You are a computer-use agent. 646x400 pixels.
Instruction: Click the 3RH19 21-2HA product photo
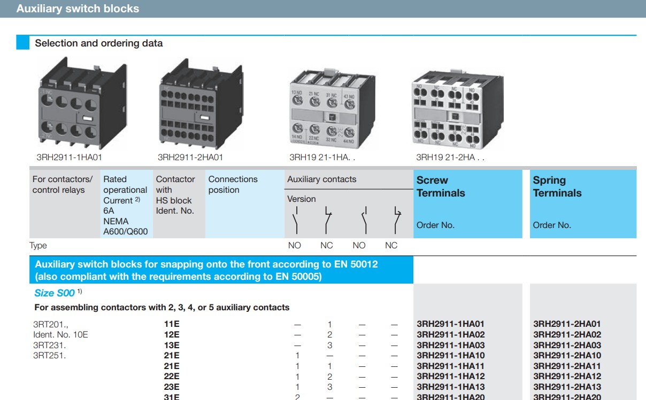click(x=458, y=108)
